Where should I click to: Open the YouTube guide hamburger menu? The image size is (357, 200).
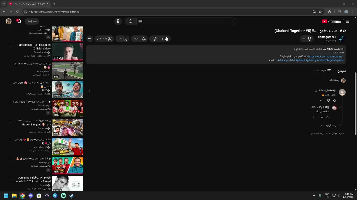[348, 21]
